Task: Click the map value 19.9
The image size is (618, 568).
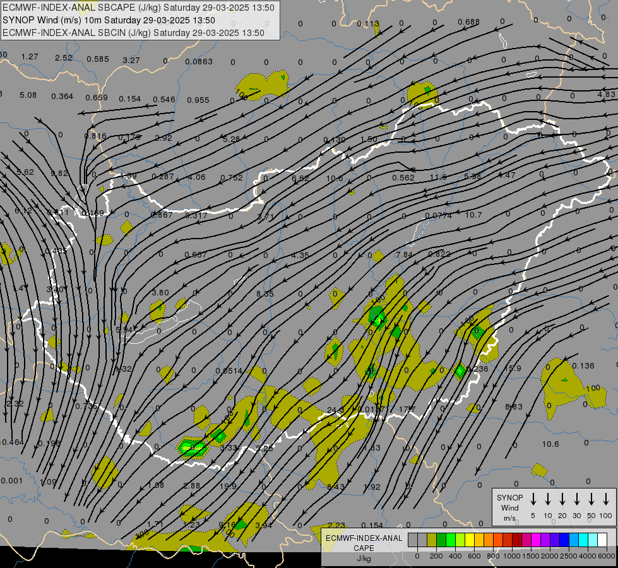Action: 228,486
